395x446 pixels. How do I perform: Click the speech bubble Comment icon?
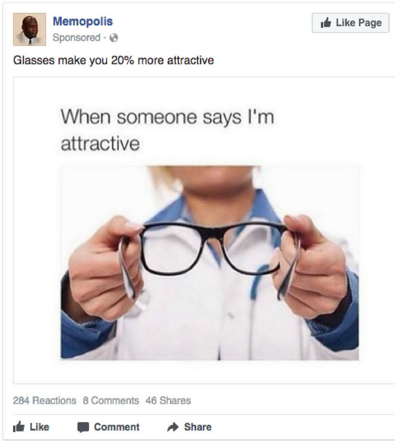(x=83, y=427)
